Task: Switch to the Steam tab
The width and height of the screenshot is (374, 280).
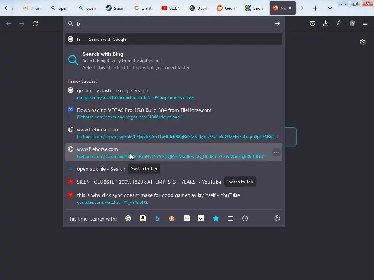Action: 116,8
